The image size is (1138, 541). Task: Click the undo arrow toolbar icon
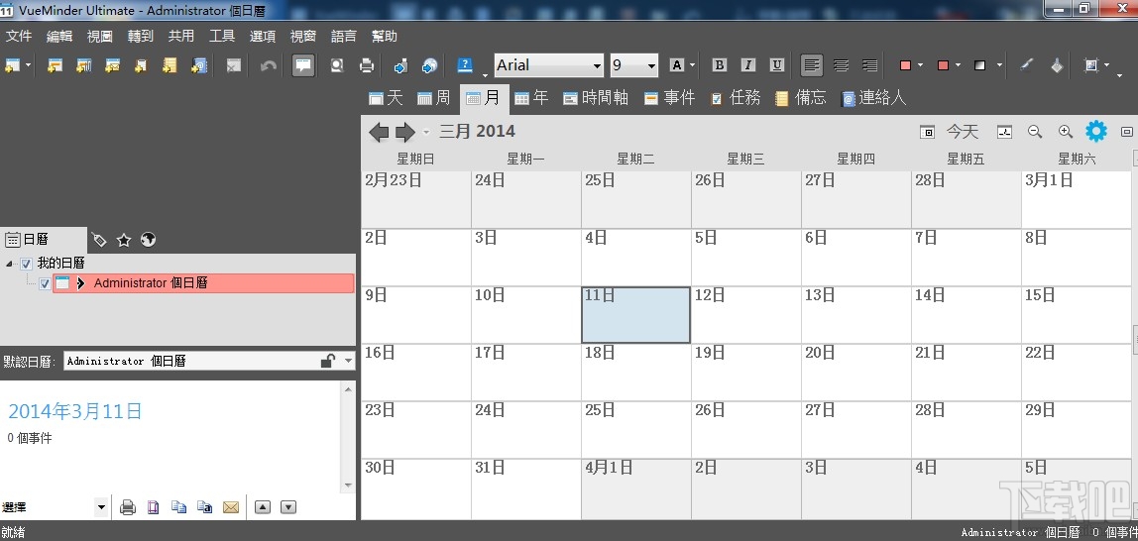pyautogui.click(x=269, y=65)
